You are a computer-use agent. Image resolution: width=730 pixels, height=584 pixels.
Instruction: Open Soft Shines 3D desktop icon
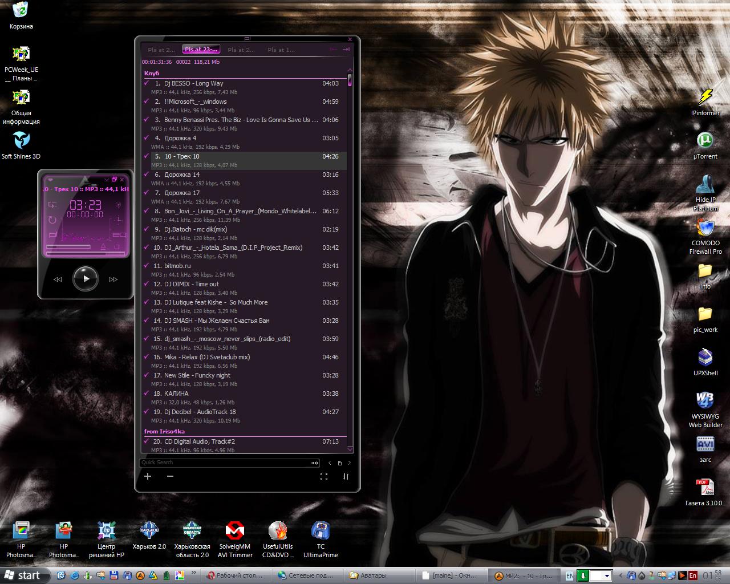[21, 145]
